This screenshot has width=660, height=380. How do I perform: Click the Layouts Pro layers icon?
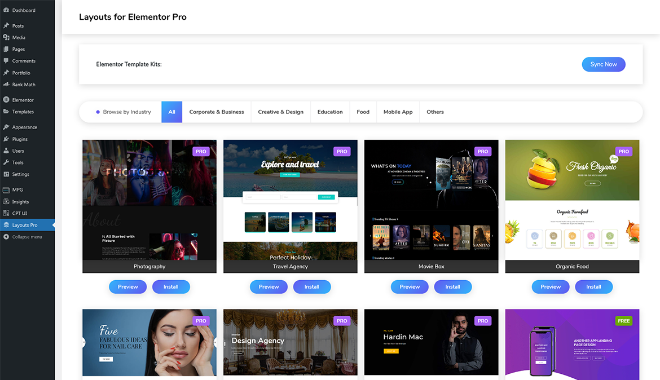(x=6, y=225)
